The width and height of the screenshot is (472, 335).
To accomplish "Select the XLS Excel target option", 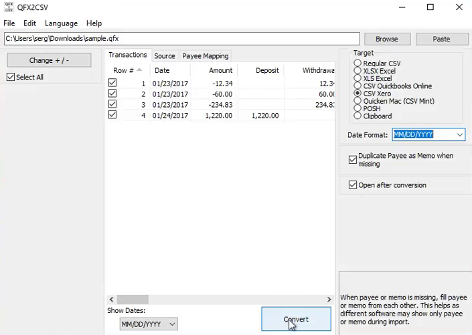I will [358, 78].
